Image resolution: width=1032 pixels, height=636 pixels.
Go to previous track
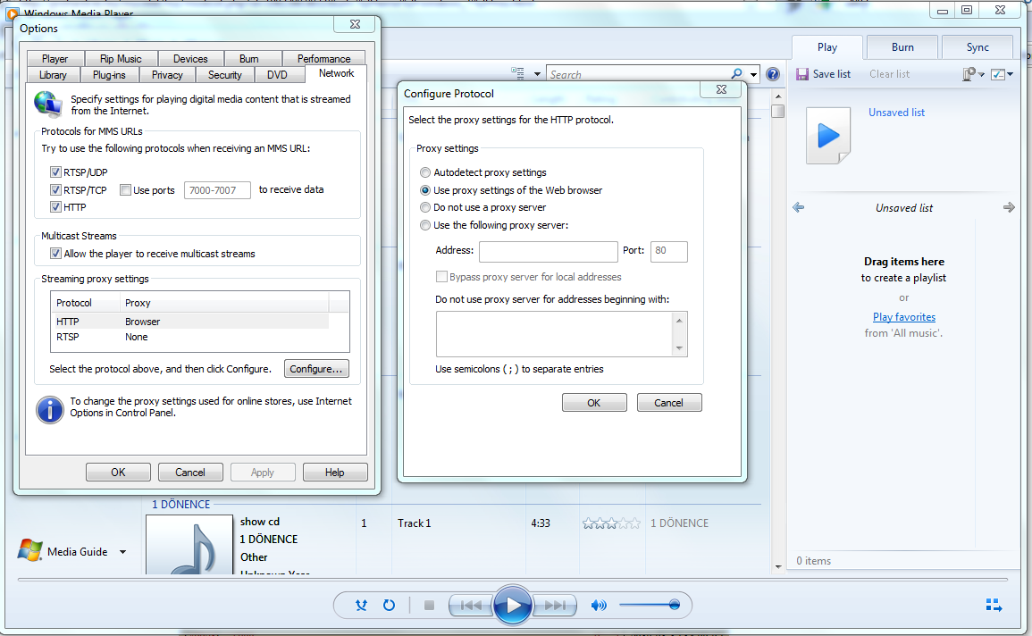(471, 605)
